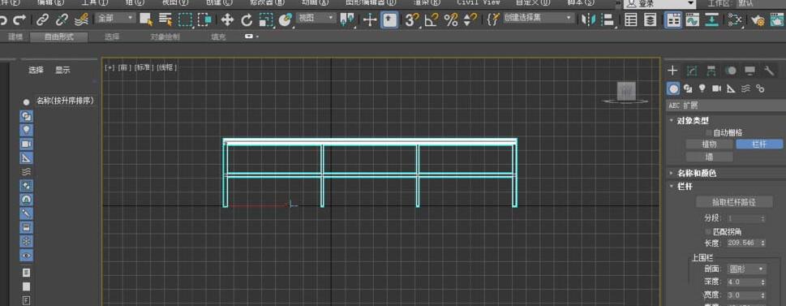Activate the Rotate tool

pos(247,20)
